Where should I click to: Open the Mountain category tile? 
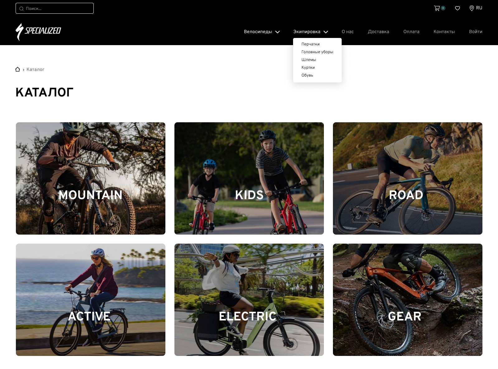click(x=91, y=178)
